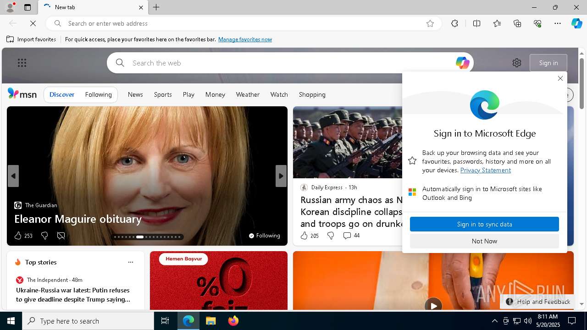Go to next carousel story arrow
587x330 pixels.
coord(281,176)
